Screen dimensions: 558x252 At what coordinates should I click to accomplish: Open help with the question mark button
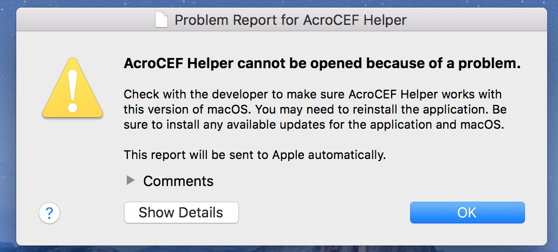pyautogui.click(x=49, y=214)
